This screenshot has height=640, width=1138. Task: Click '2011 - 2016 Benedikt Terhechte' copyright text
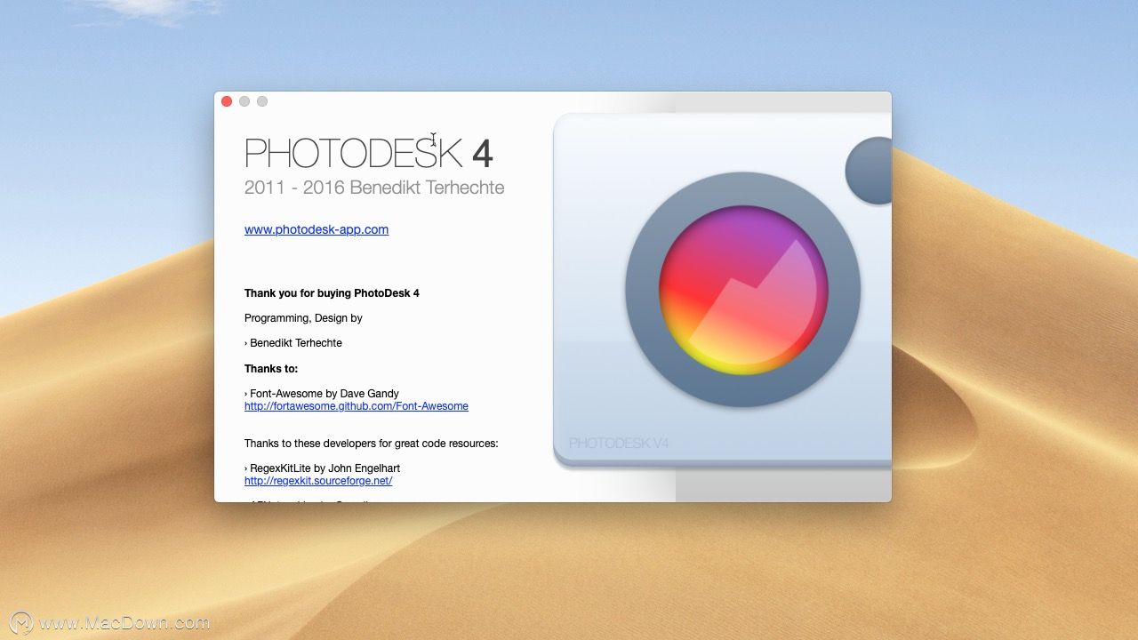point(374,188)
